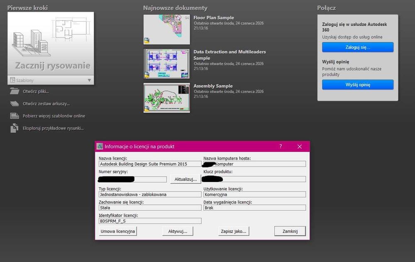Click the Eksploruj przykładowe rysunki icon

click(x=15, y=128)
